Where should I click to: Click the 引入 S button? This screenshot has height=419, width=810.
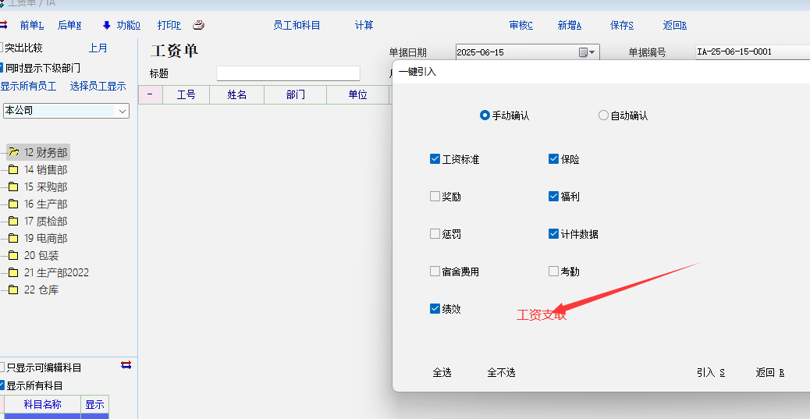pyautogui.click(x=711, y=372)
